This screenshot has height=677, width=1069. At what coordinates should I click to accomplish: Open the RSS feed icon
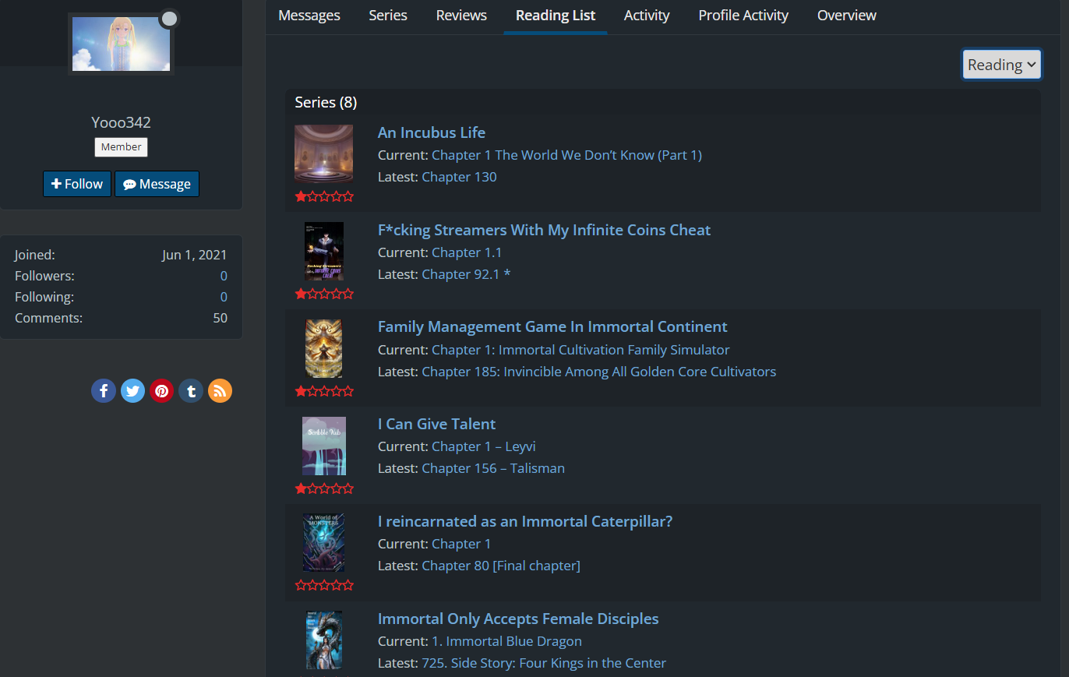tap(220, 390)
